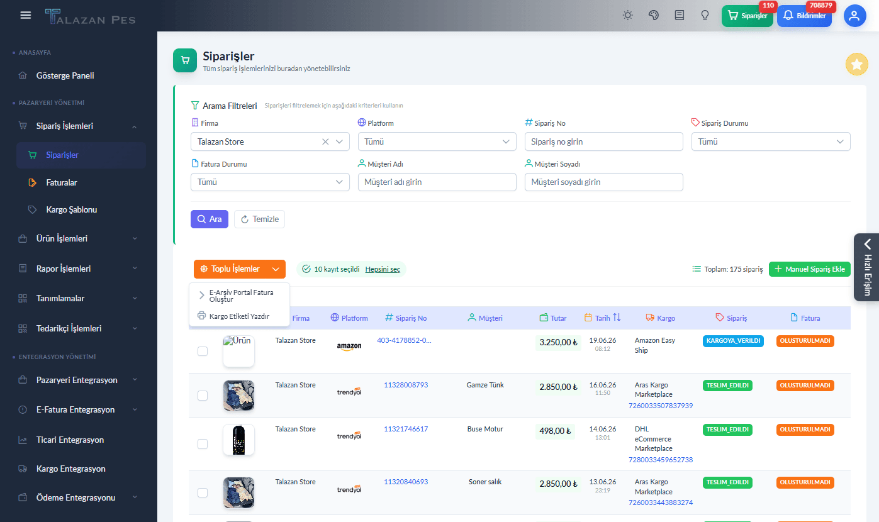Open order number 11328008793
This screenshot has height=522, width=879.
click(406, 385)
